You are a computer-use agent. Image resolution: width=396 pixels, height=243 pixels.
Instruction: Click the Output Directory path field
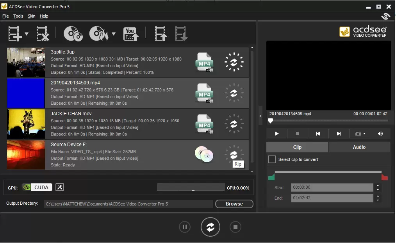[x=128, y=204]
